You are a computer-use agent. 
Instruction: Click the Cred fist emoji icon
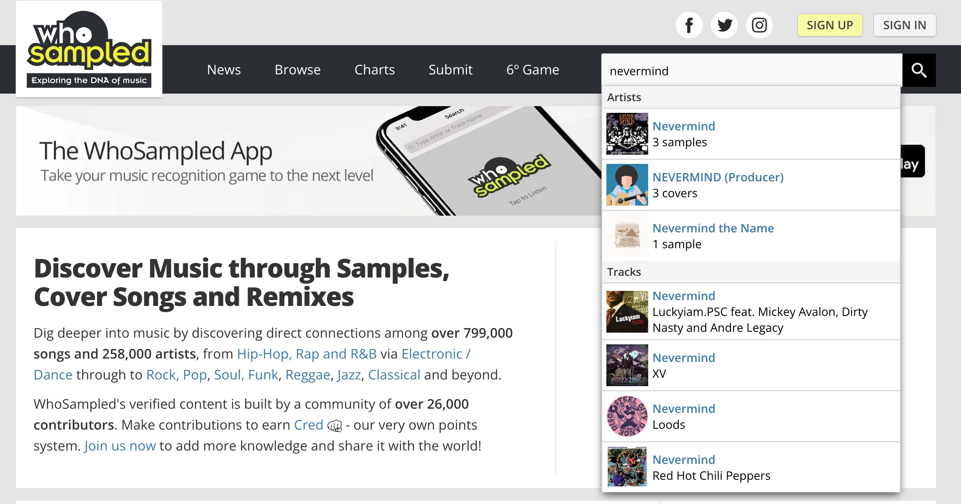click(335, 425)
